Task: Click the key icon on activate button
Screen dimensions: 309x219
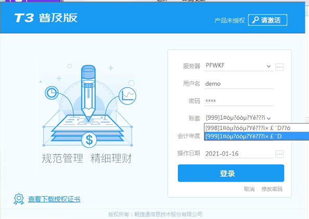Action: [255, 20]
